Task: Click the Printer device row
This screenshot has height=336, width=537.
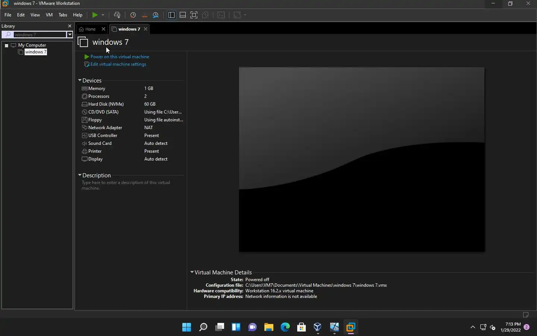Action: [132, 151]
